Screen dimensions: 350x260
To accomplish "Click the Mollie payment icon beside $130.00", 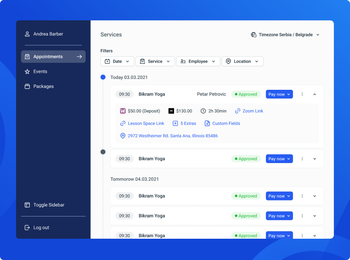I will (x=171, y=111).
